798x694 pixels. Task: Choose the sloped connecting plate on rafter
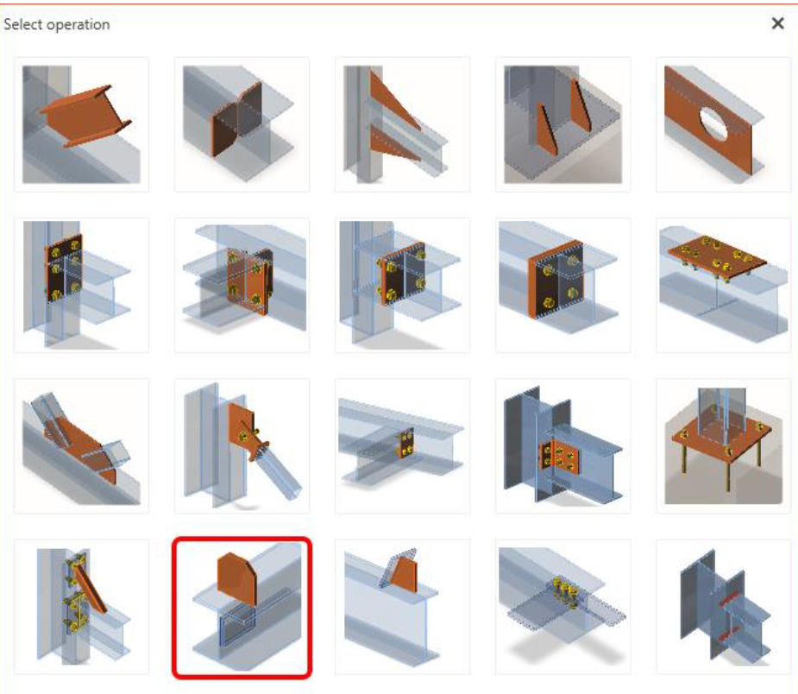pyautogui.click(x=81, y=446)
